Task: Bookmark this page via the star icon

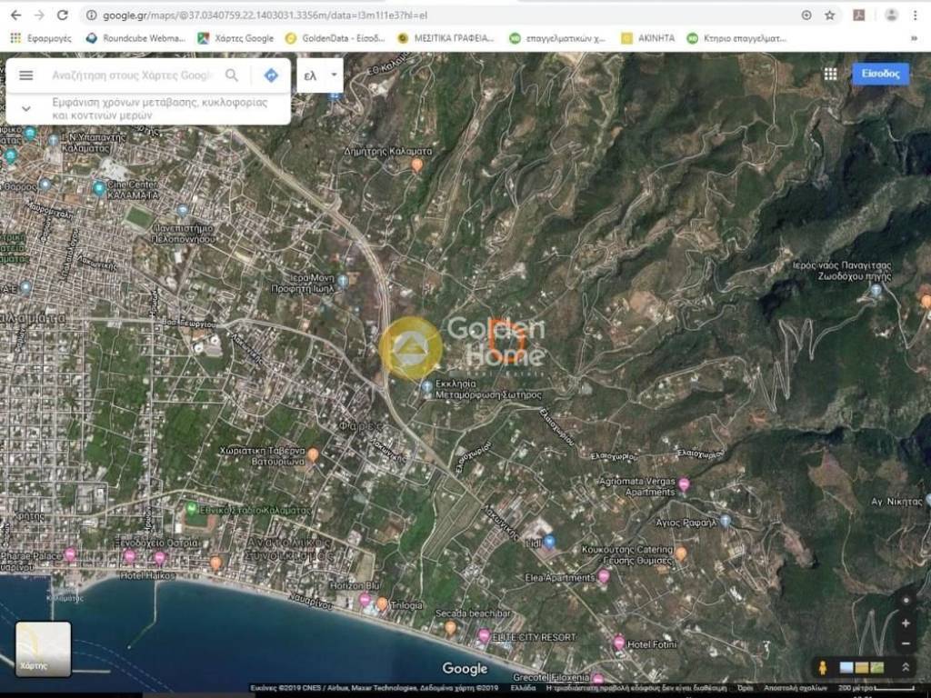Action: 827,15
